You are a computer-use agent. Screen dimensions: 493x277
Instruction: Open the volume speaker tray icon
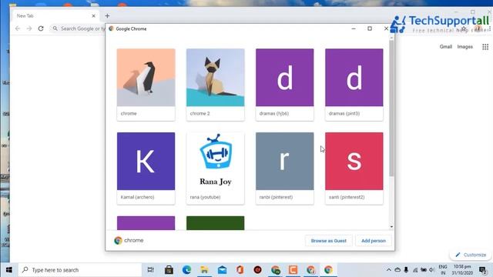pos(432,270)
